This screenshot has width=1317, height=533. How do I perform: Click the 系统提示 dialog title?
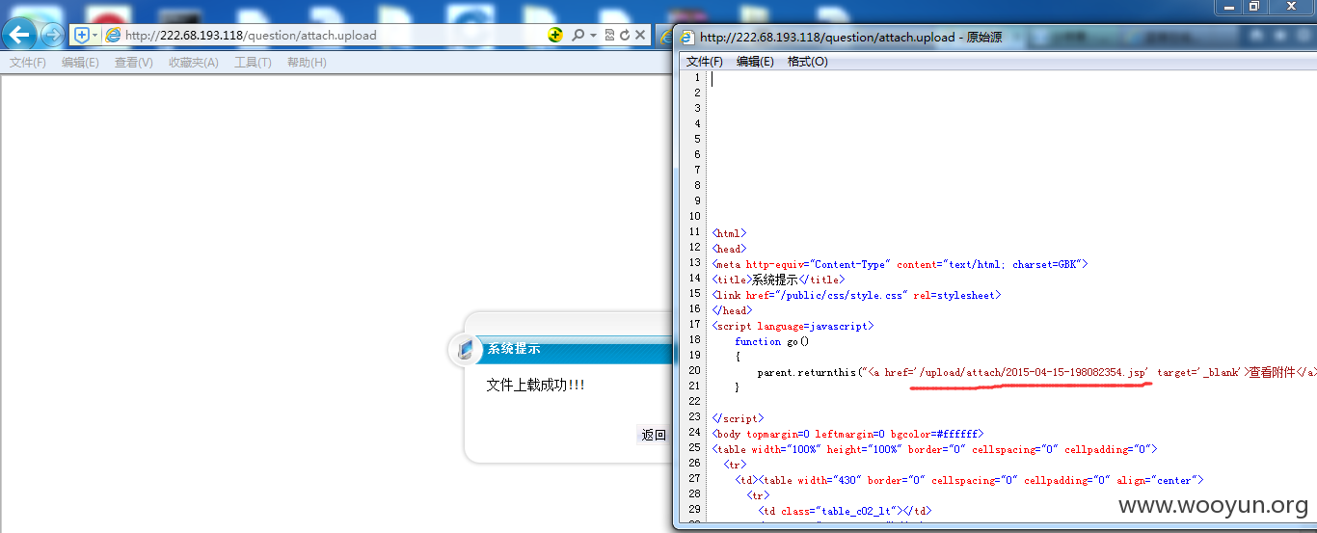513,349
